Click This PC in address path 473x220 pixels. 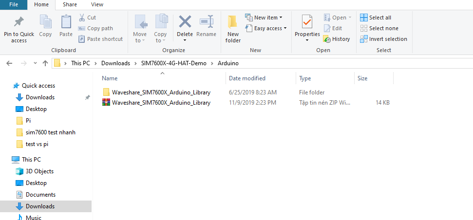[80, 63]
